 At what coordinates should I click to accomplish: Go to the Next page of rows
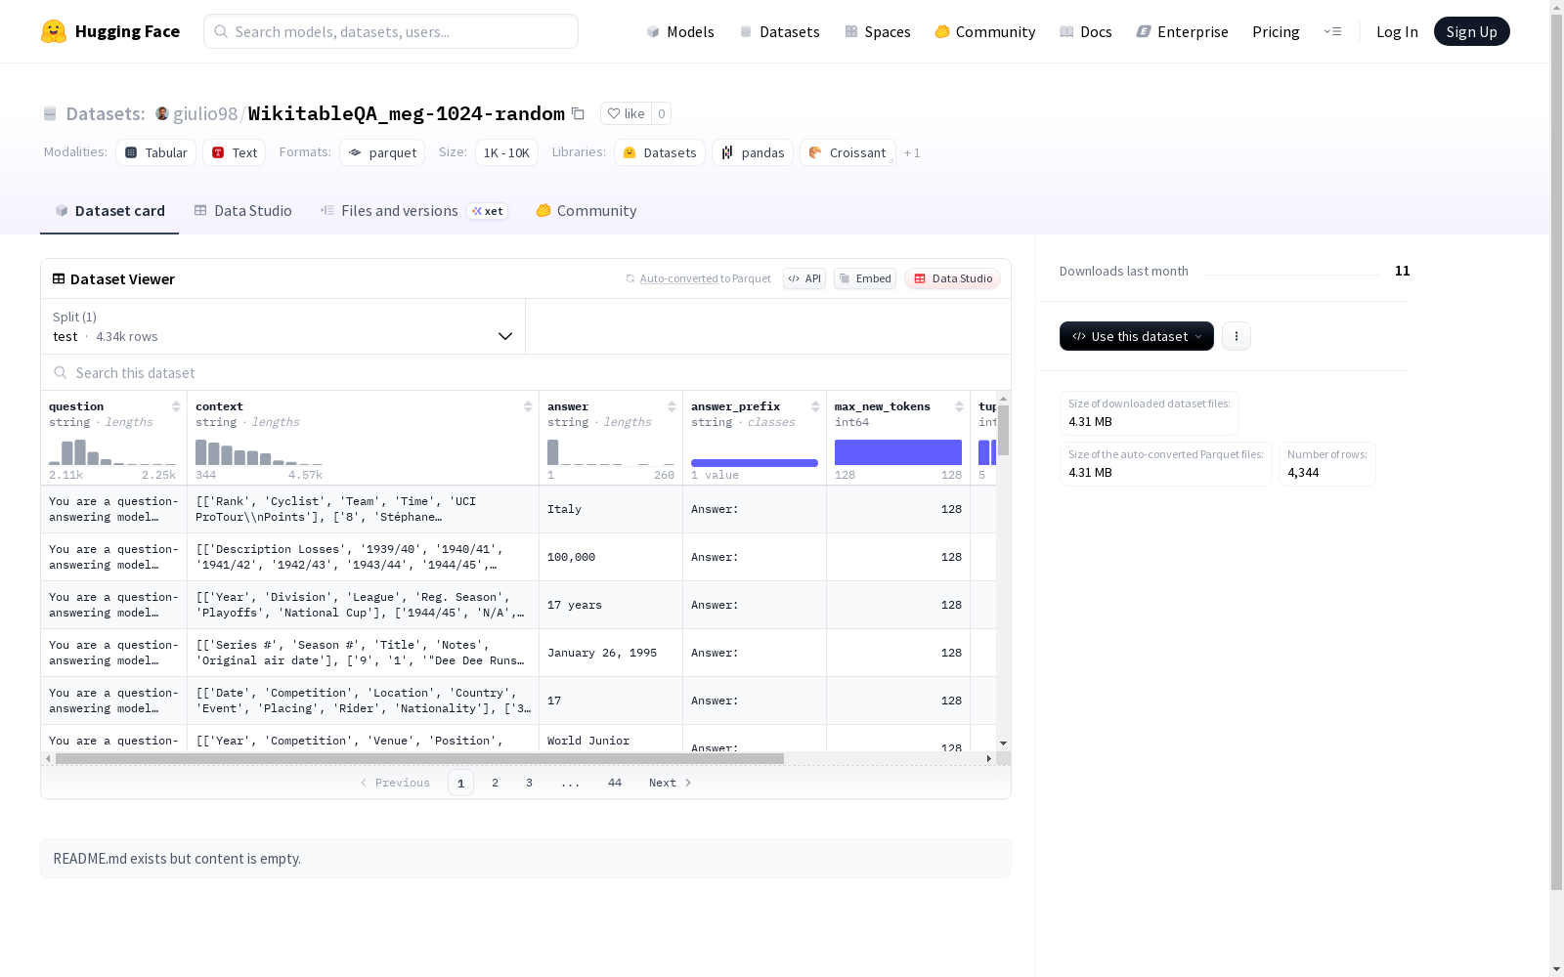point(671,783)
